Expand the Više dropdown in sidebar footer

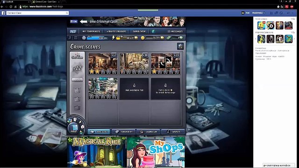coord(269,59)
